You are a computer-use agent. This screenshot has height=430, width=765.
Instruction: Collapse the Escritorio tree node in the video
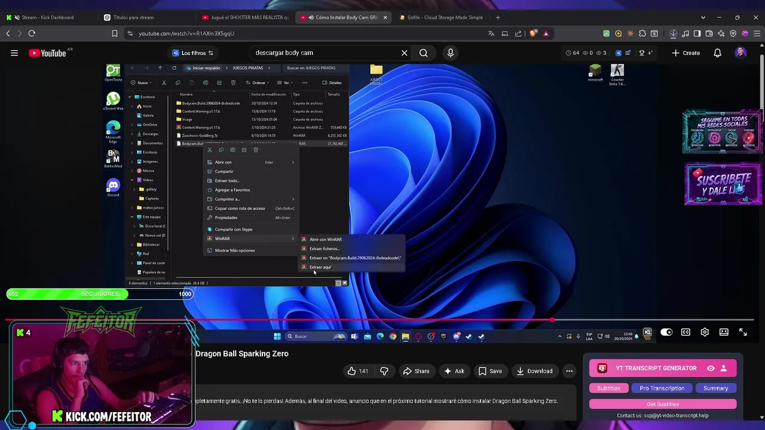click(x=130, y=97)
